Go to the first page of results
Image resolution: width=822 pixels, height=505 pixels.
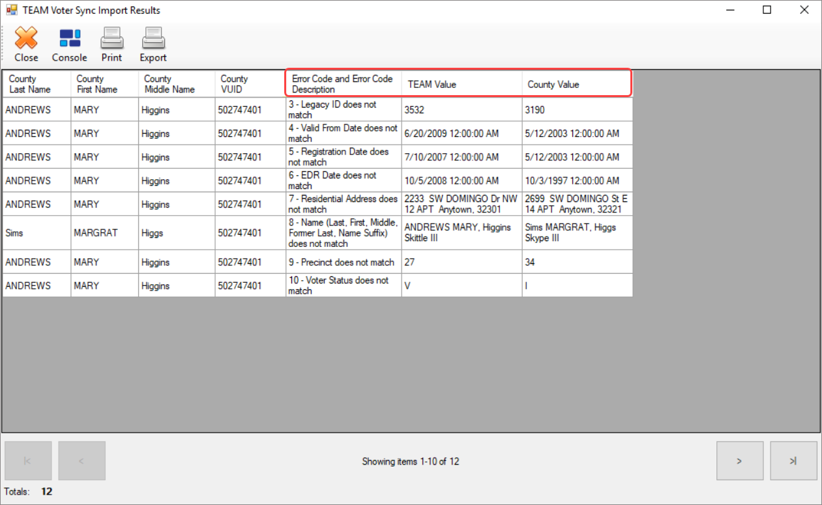[27, 461]
